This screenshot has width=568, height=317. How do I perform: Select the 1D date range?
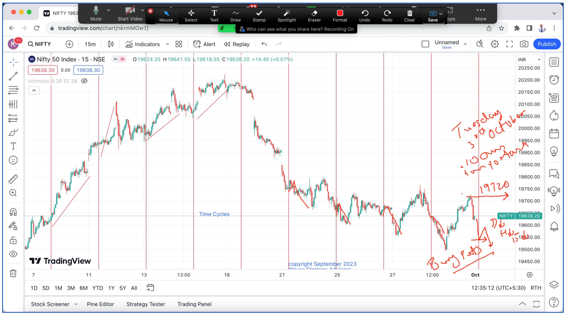34,288
